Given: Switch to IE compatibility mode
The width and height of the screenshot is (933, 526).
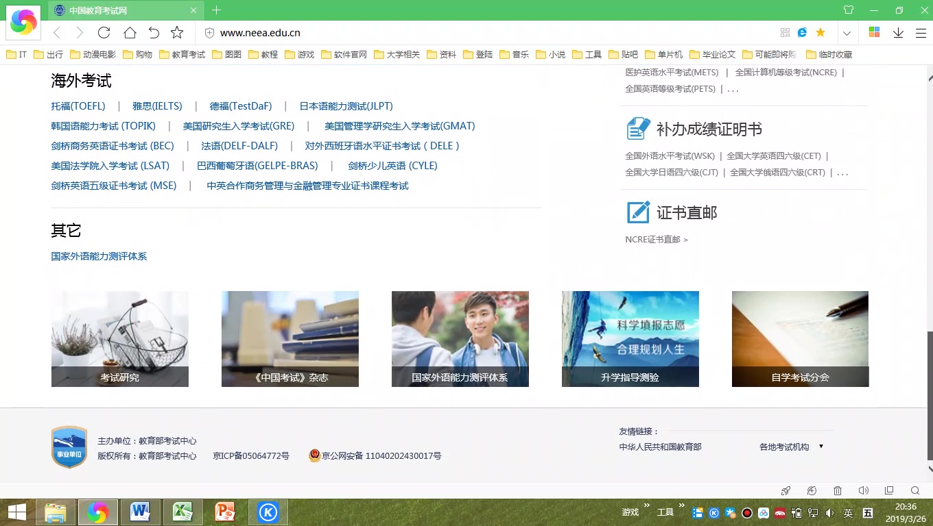Looking at the screenshot, I should (x=802, y=32).
